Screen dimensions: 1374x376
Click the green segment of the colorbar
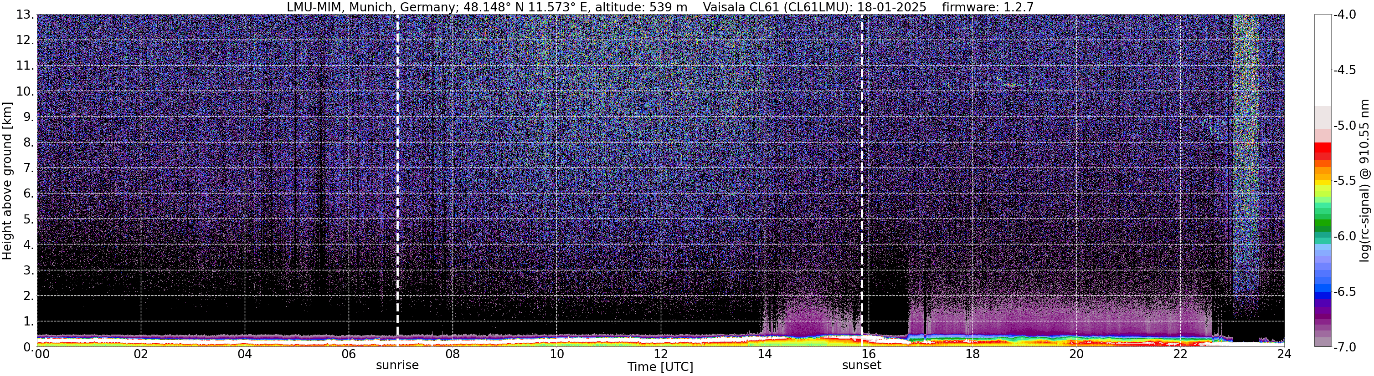coord(1323,223)
